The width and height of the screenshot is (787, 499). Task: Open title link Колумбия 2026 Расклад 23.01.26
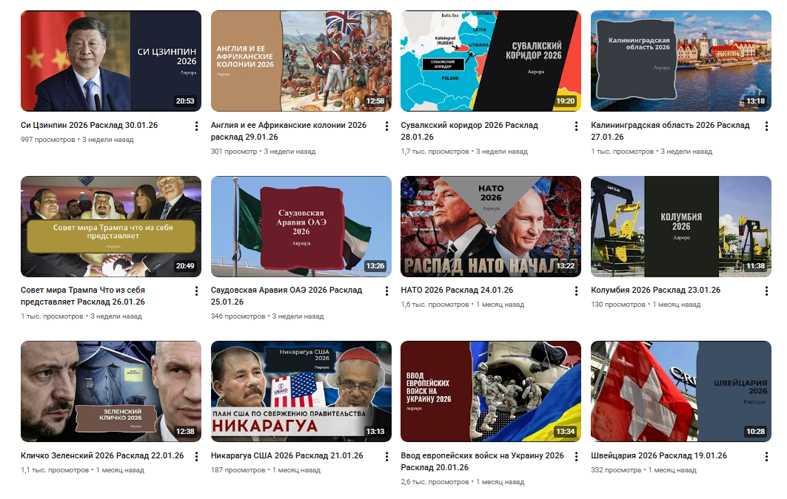point(655,290)
